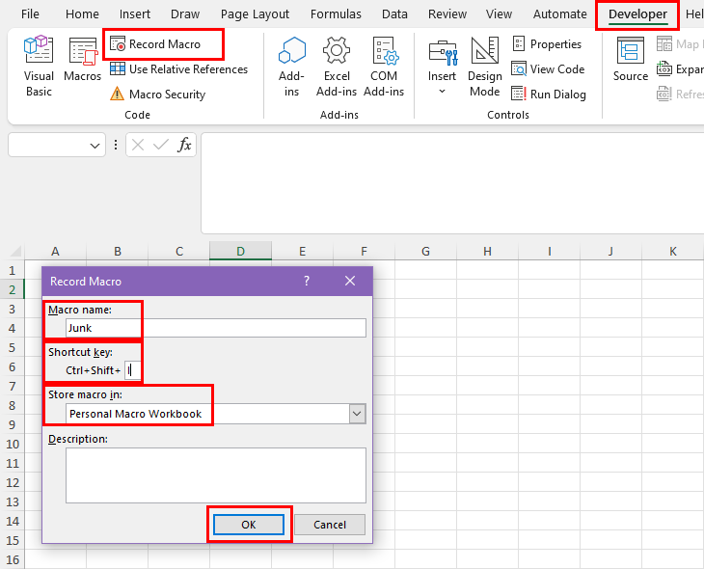The height and width of the screenshot is (569, 704).
Task: Open the Macros list
Action: coord(83,60)
